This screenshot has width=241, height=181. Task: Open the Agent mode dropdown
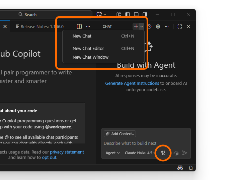coord(112,153)
